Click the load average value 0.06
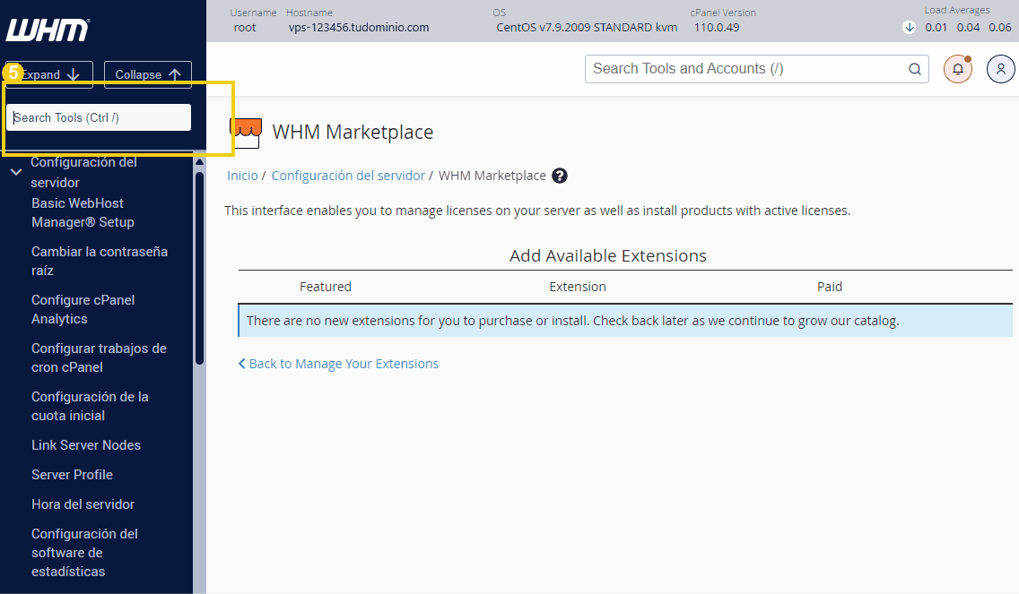The height and width of the screenshot is (594, 1019). (x=1000, y=27)
